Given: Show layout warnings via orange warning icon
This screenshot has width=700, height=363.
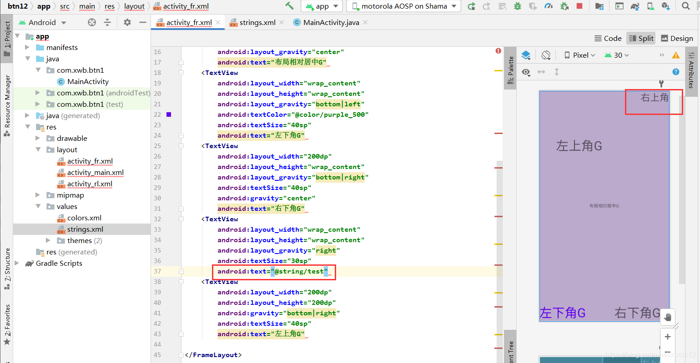Looking at the screenshot, I should click(x=676, y=55).
